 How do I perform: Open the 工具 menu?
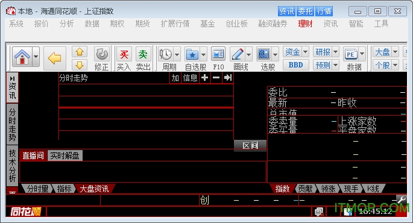click(x=381, y=24)
